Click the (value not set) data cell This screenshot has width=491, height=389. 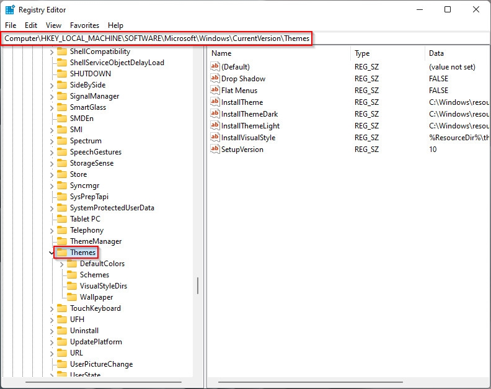point(452,67)
